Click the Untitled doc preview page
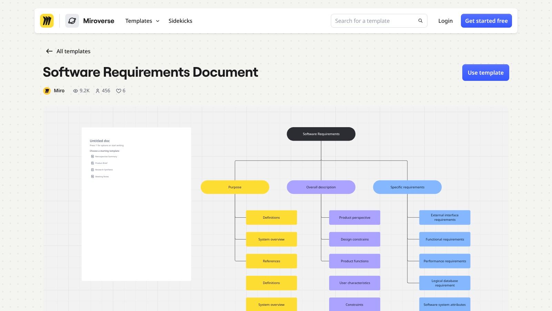The width and height of the screenshot is (552, 311). coord(136,204)
